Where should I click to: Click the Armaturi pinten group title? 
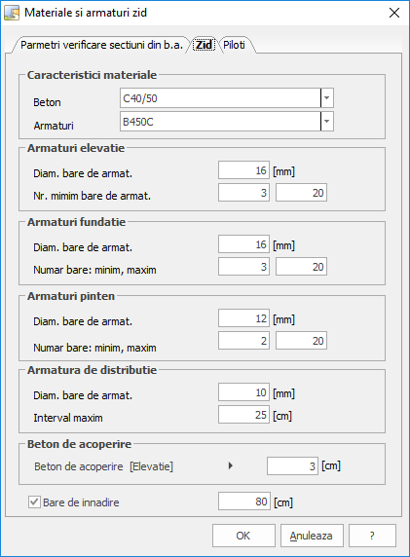[x=71, y=296]
